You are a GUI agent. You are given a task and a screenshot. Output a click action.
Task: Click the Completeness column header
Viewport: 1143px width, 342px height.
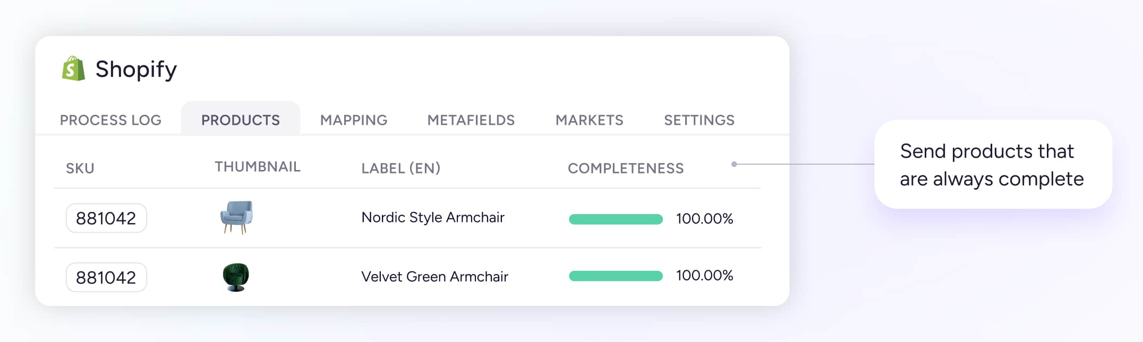click(626, 168)
